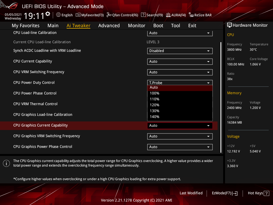The width and height of the screenshot is (273, 205).
Task: Select the CPU Graphics Power Phase Control row
Action: click(43, 147)
